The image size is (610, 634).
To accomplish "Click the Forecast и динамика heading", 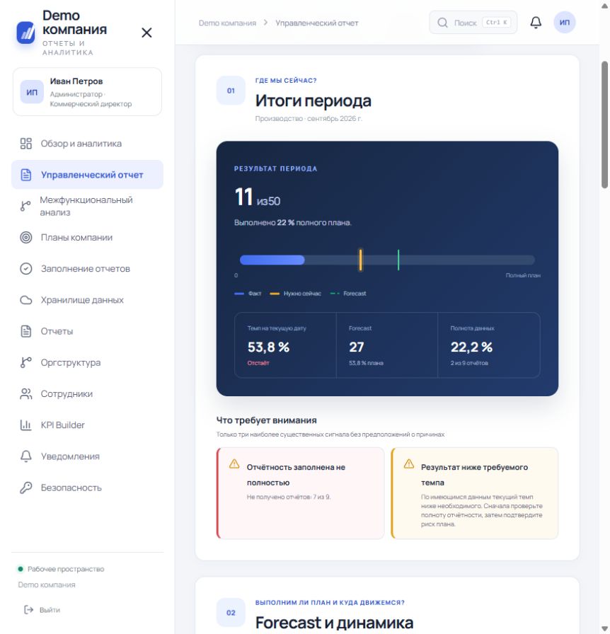I will pyautogui.click(x=334, y=623).
